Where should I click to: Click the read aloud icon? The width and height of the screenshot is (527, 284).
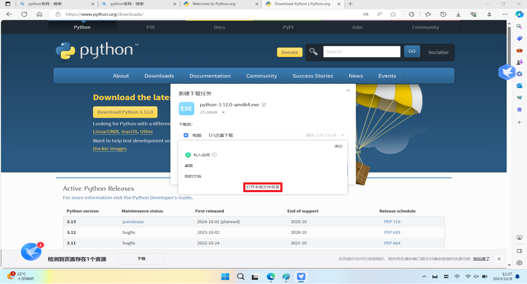(x=379, y=14)
